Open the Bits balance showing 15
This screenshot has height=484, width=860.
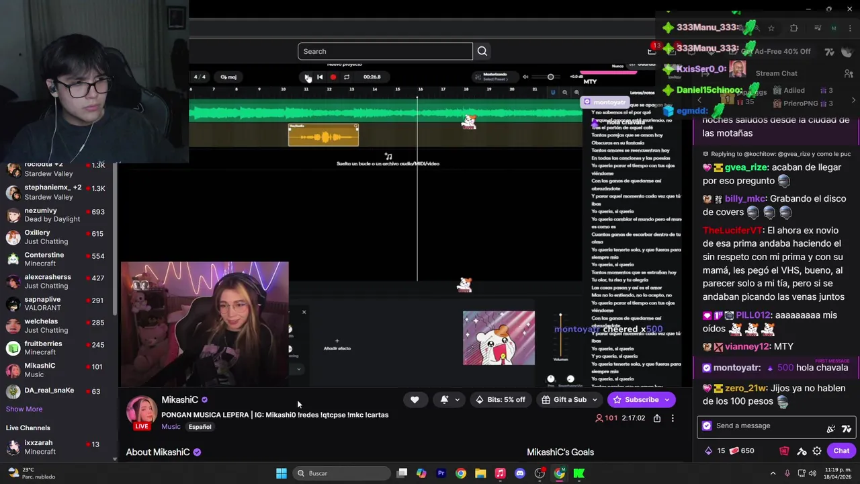click(714, 451)
